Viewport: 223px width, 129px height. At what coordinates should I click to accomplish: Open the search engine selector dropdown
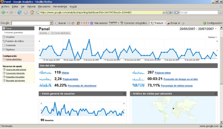176,13
